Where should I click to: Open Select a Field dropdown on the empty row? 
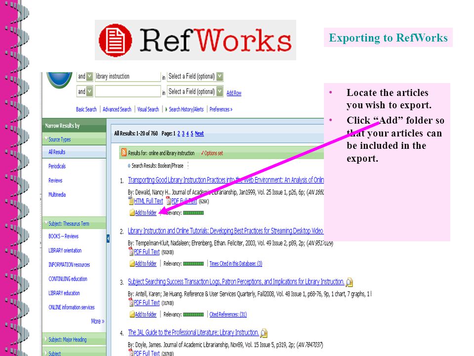click(x=220, y=91)
